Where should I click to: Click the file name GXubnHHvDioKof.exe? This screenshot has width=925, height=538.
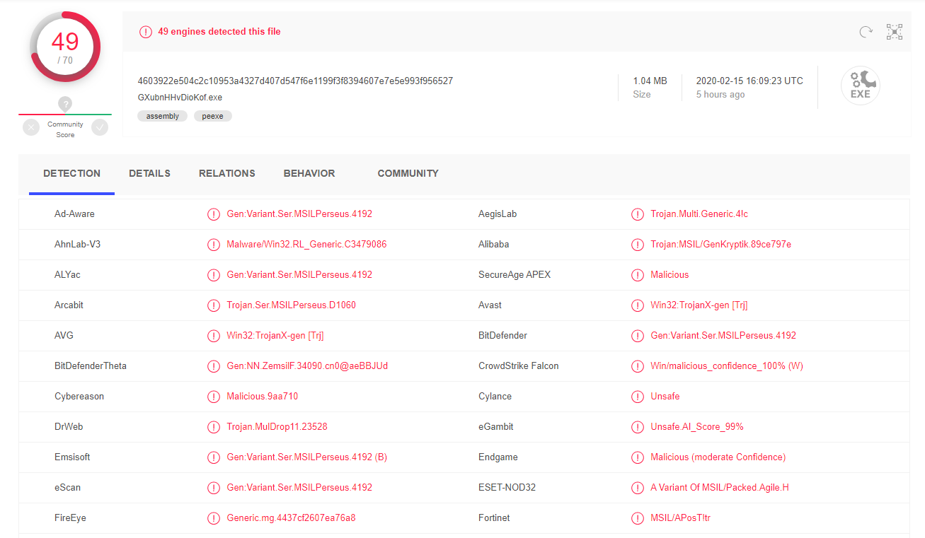tap(180, 97)
